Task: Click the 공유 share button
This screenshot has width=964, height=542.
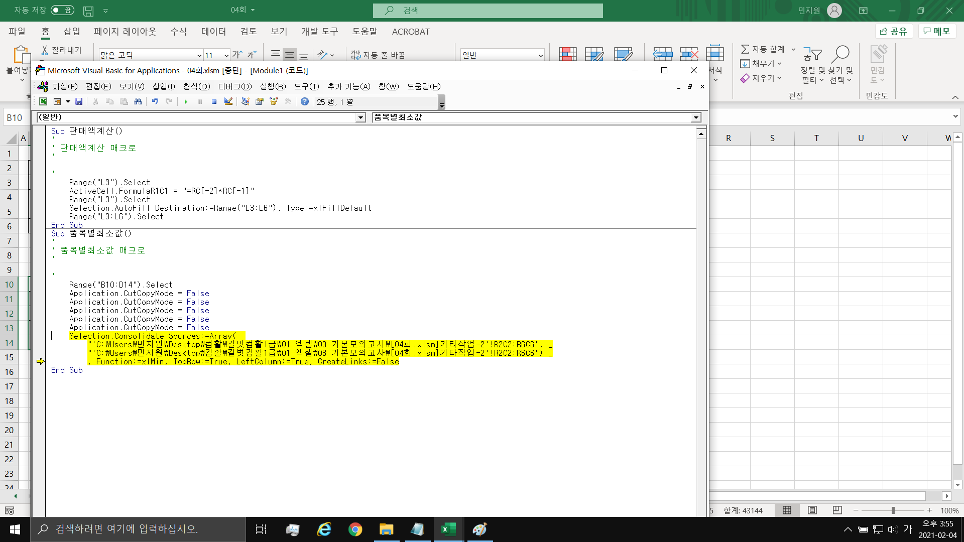Action: (894, 31)
